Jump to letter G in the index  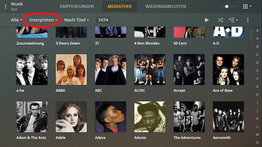(257, 87)
